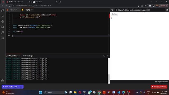Go back in browser history
This screenshot has width=169, height=95.
pyautogui.click(x=2, y=6)
